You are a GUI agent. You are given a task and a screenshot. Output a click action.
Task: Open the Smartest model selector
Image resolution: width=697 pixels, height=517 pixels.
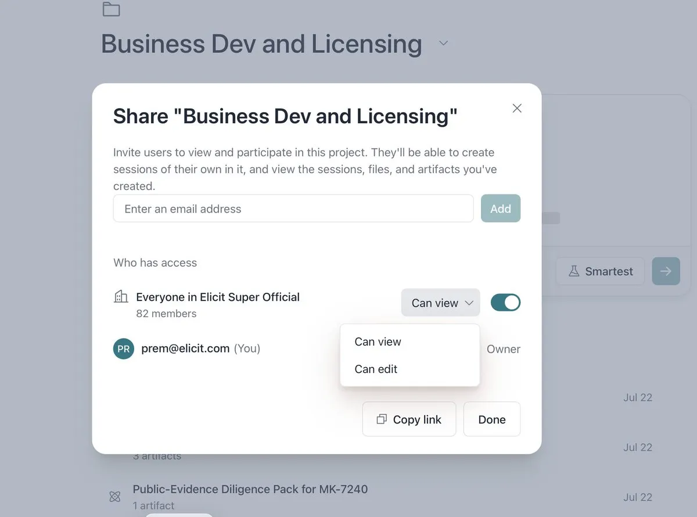[601, 271]
